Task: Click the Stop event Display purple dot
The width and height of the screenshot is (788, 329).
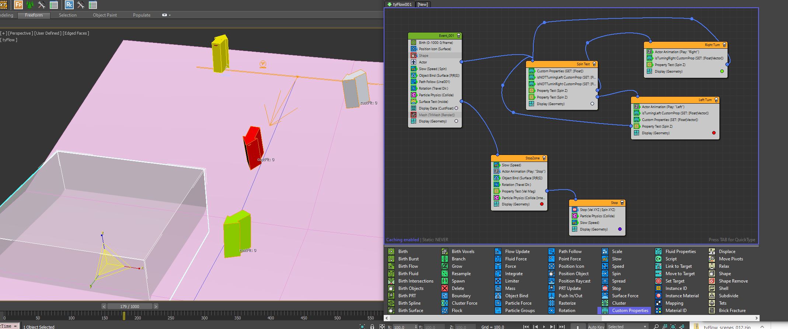Action: (620, 229)
